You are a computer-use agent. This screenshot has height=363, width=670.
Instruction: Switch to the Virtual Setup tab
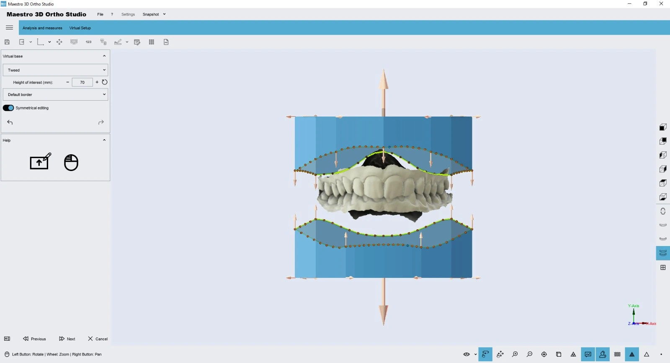80,28
